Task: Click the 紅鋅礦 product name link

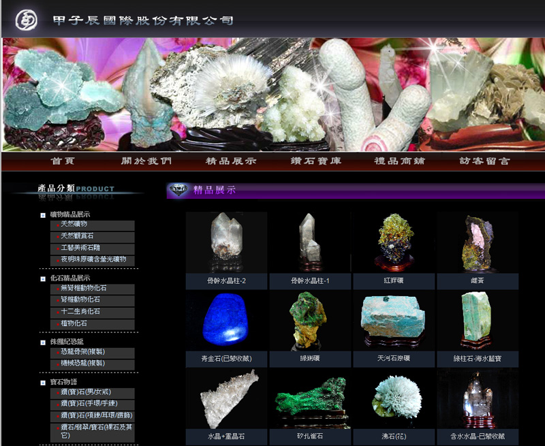Action: coord(394,281)
